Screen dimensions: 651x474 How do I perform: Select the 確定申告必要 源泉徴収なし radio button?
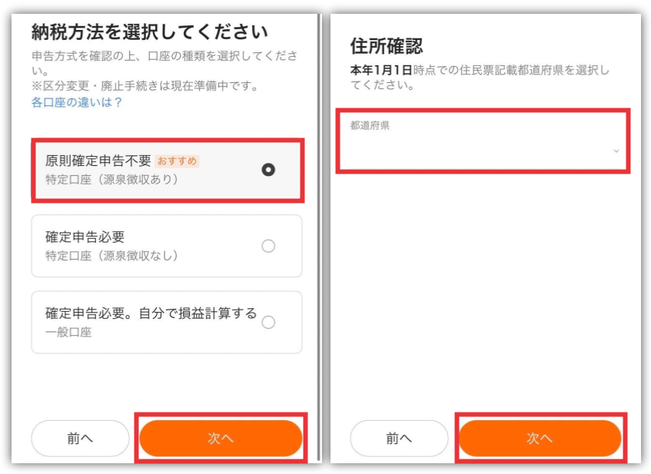point(268,246)
